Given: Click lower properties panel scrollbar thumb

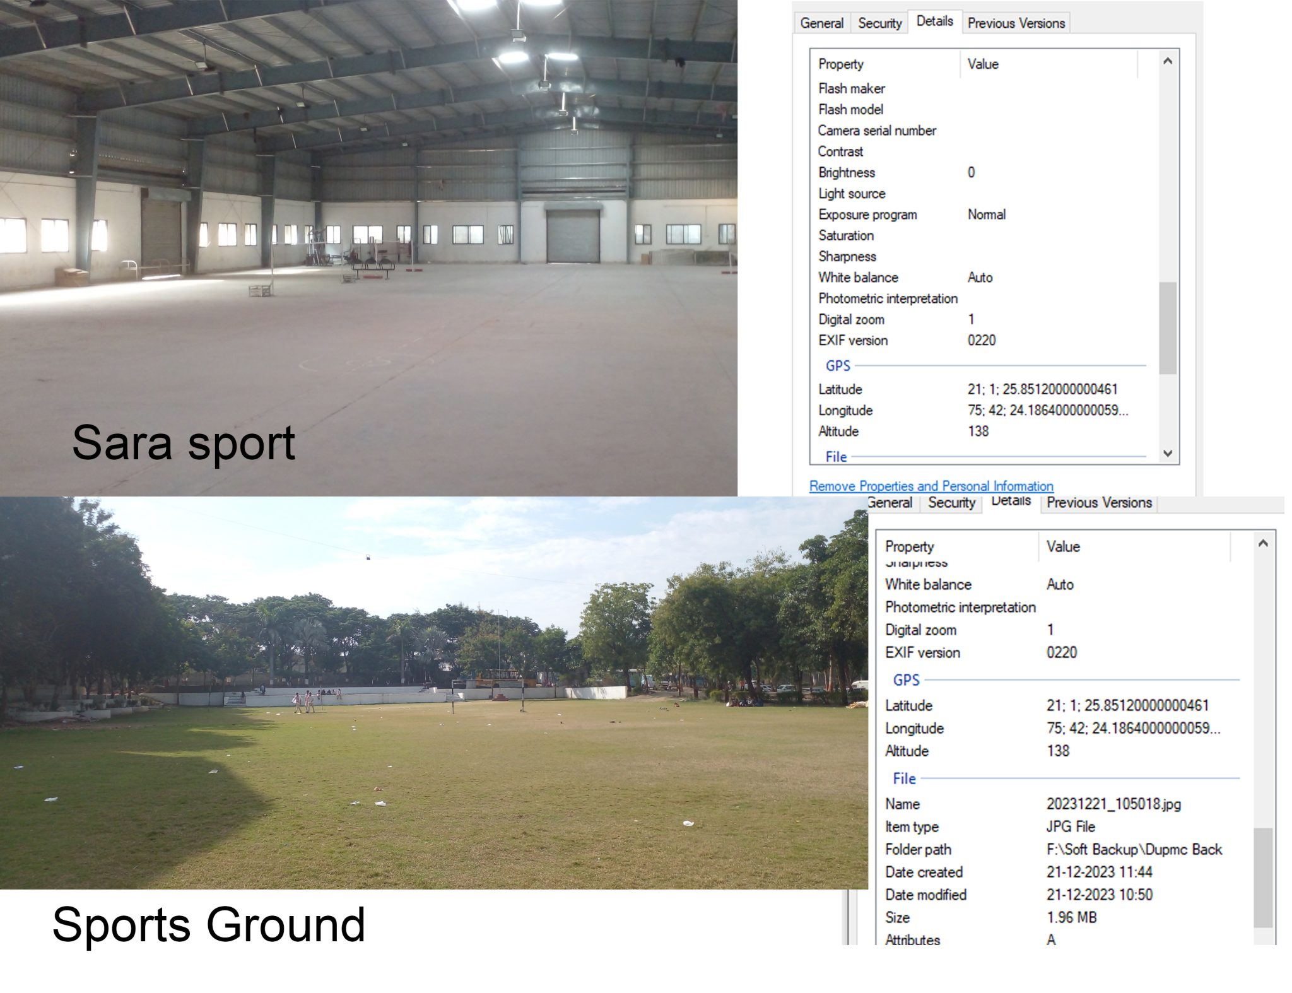Looking at the screenshot, I should pos(1262,878).
